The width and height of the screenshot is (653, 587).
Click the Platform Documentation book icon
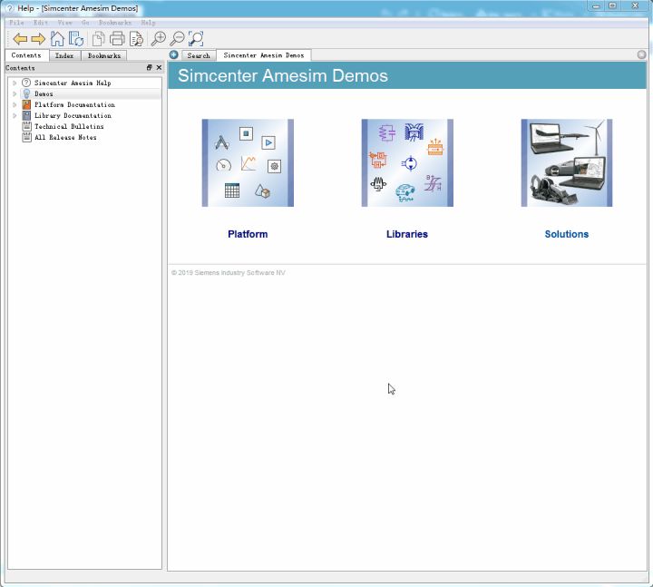[x=26, y=104]
